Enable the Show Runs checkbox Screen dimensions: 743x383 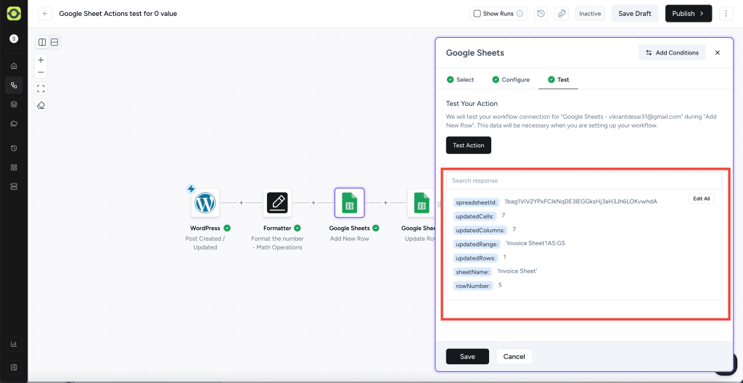pyautogui.click(x=477, y=14)
